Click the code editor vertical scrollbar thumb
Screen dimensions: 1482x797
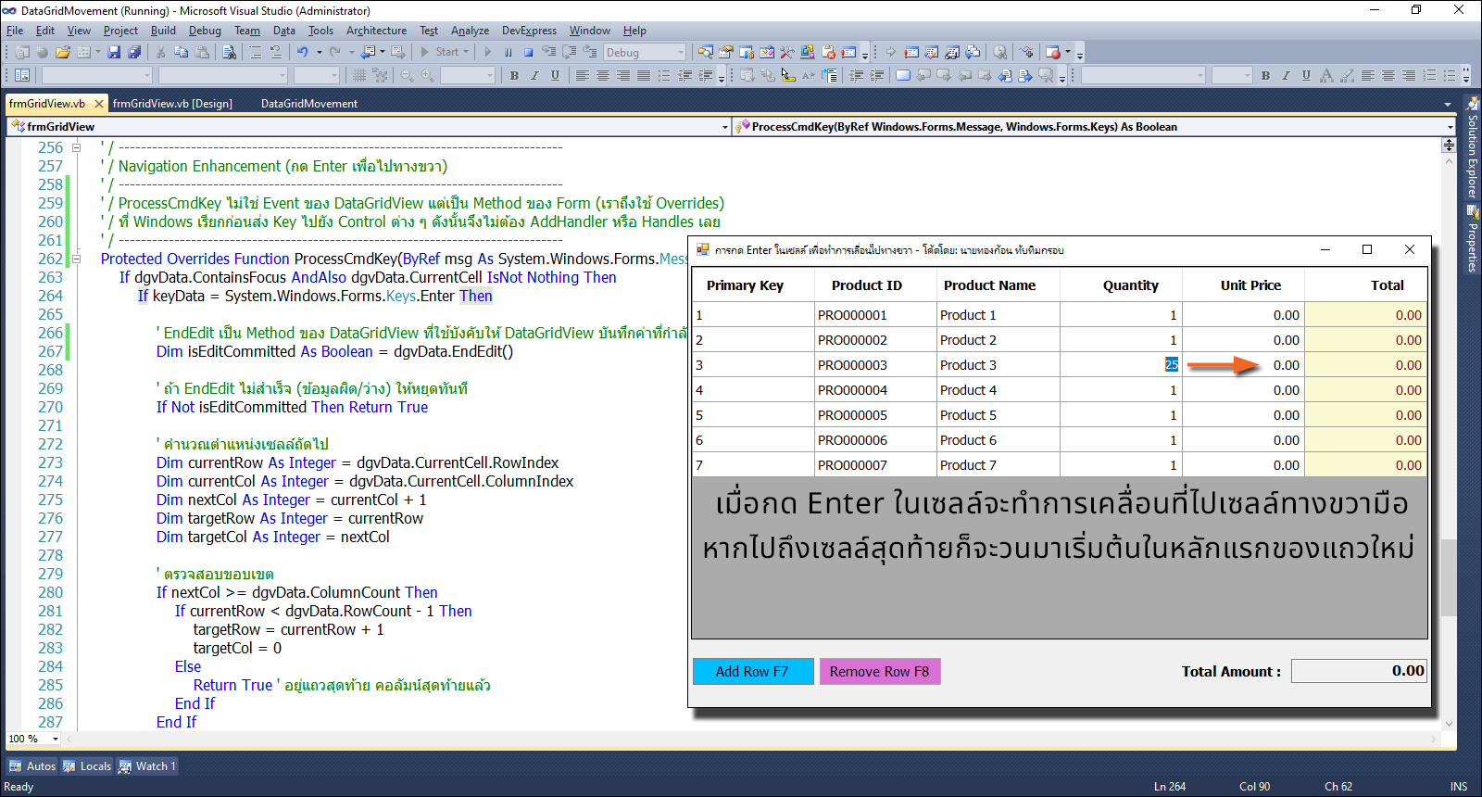pyautogui.click(x=1449, y=576)
